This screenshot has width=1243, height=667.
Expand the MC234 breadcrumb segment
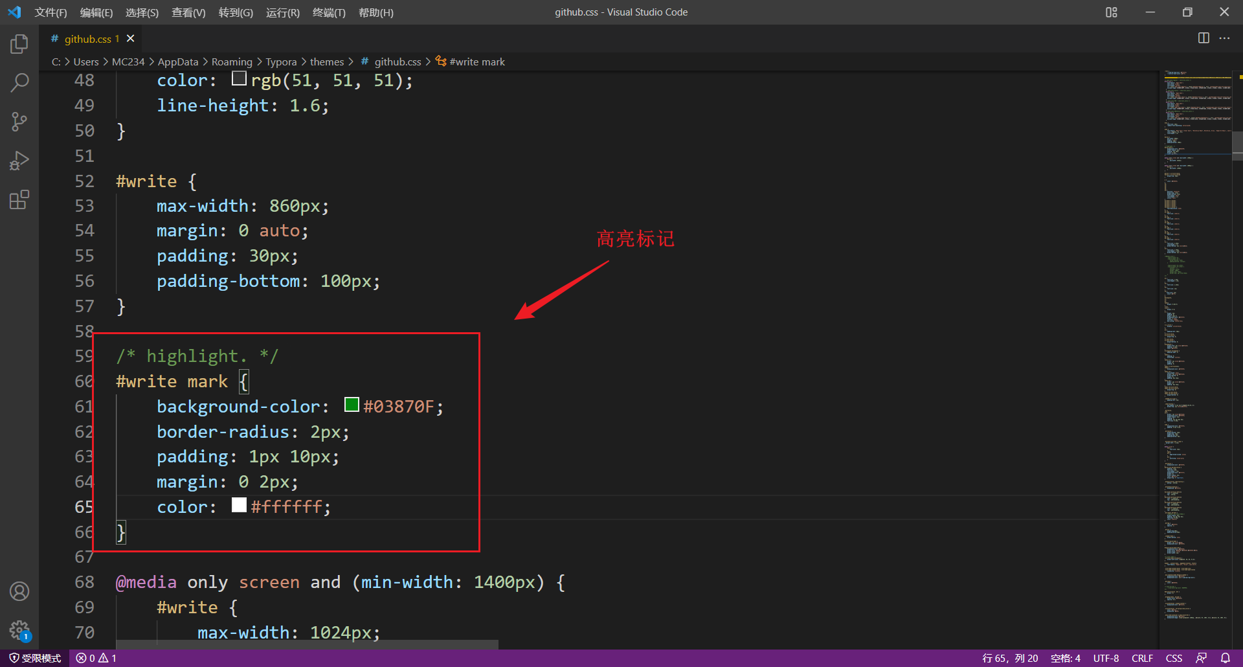[x=128, y=62]
